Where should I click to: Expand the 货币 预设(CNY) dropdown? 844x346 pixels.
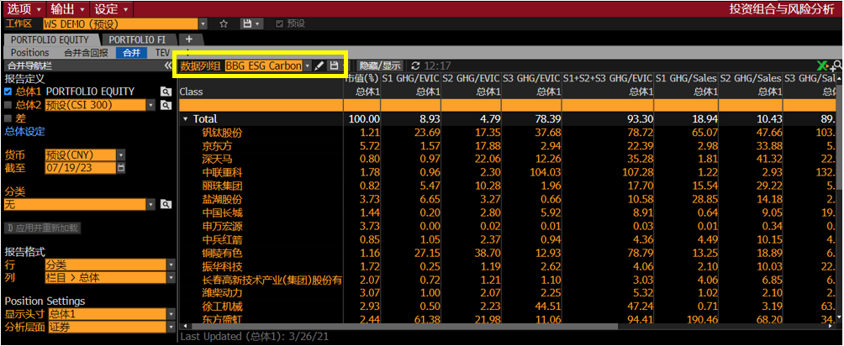[x=121, y=155]
